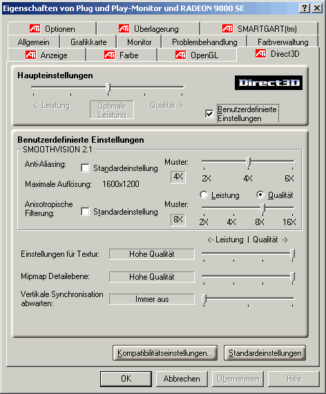Click the question mark help icon
Screen dimensions: 326x394
(304, 8)
